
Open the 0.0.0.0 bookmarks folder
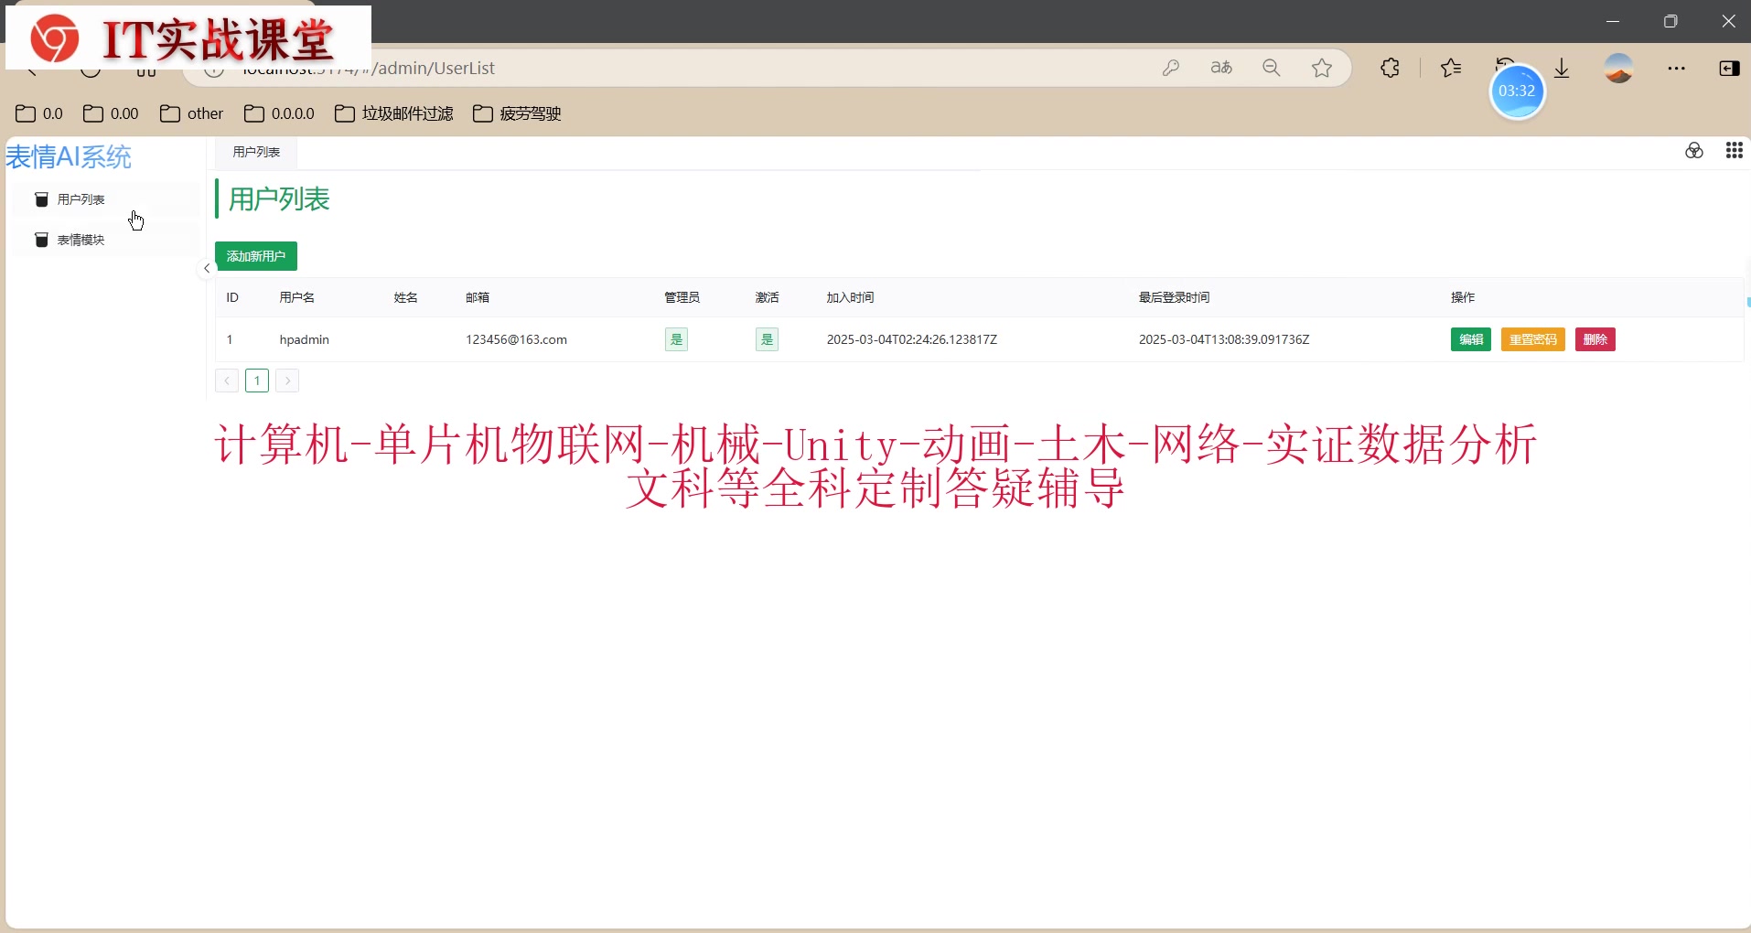point(279,113)
